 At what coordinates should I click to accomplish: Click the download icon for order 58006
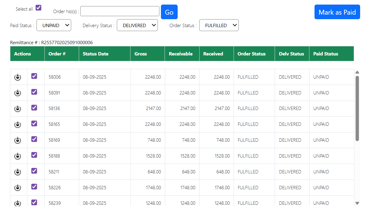click(x=18, y=77)
